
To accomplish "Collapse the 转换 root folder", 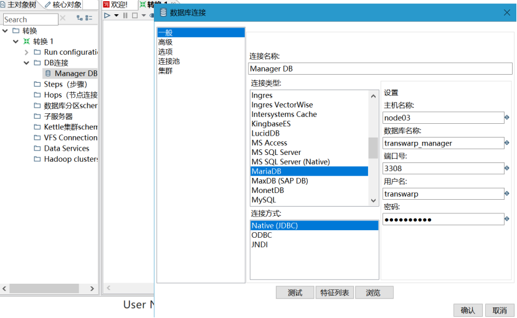I will click(5, 31).
